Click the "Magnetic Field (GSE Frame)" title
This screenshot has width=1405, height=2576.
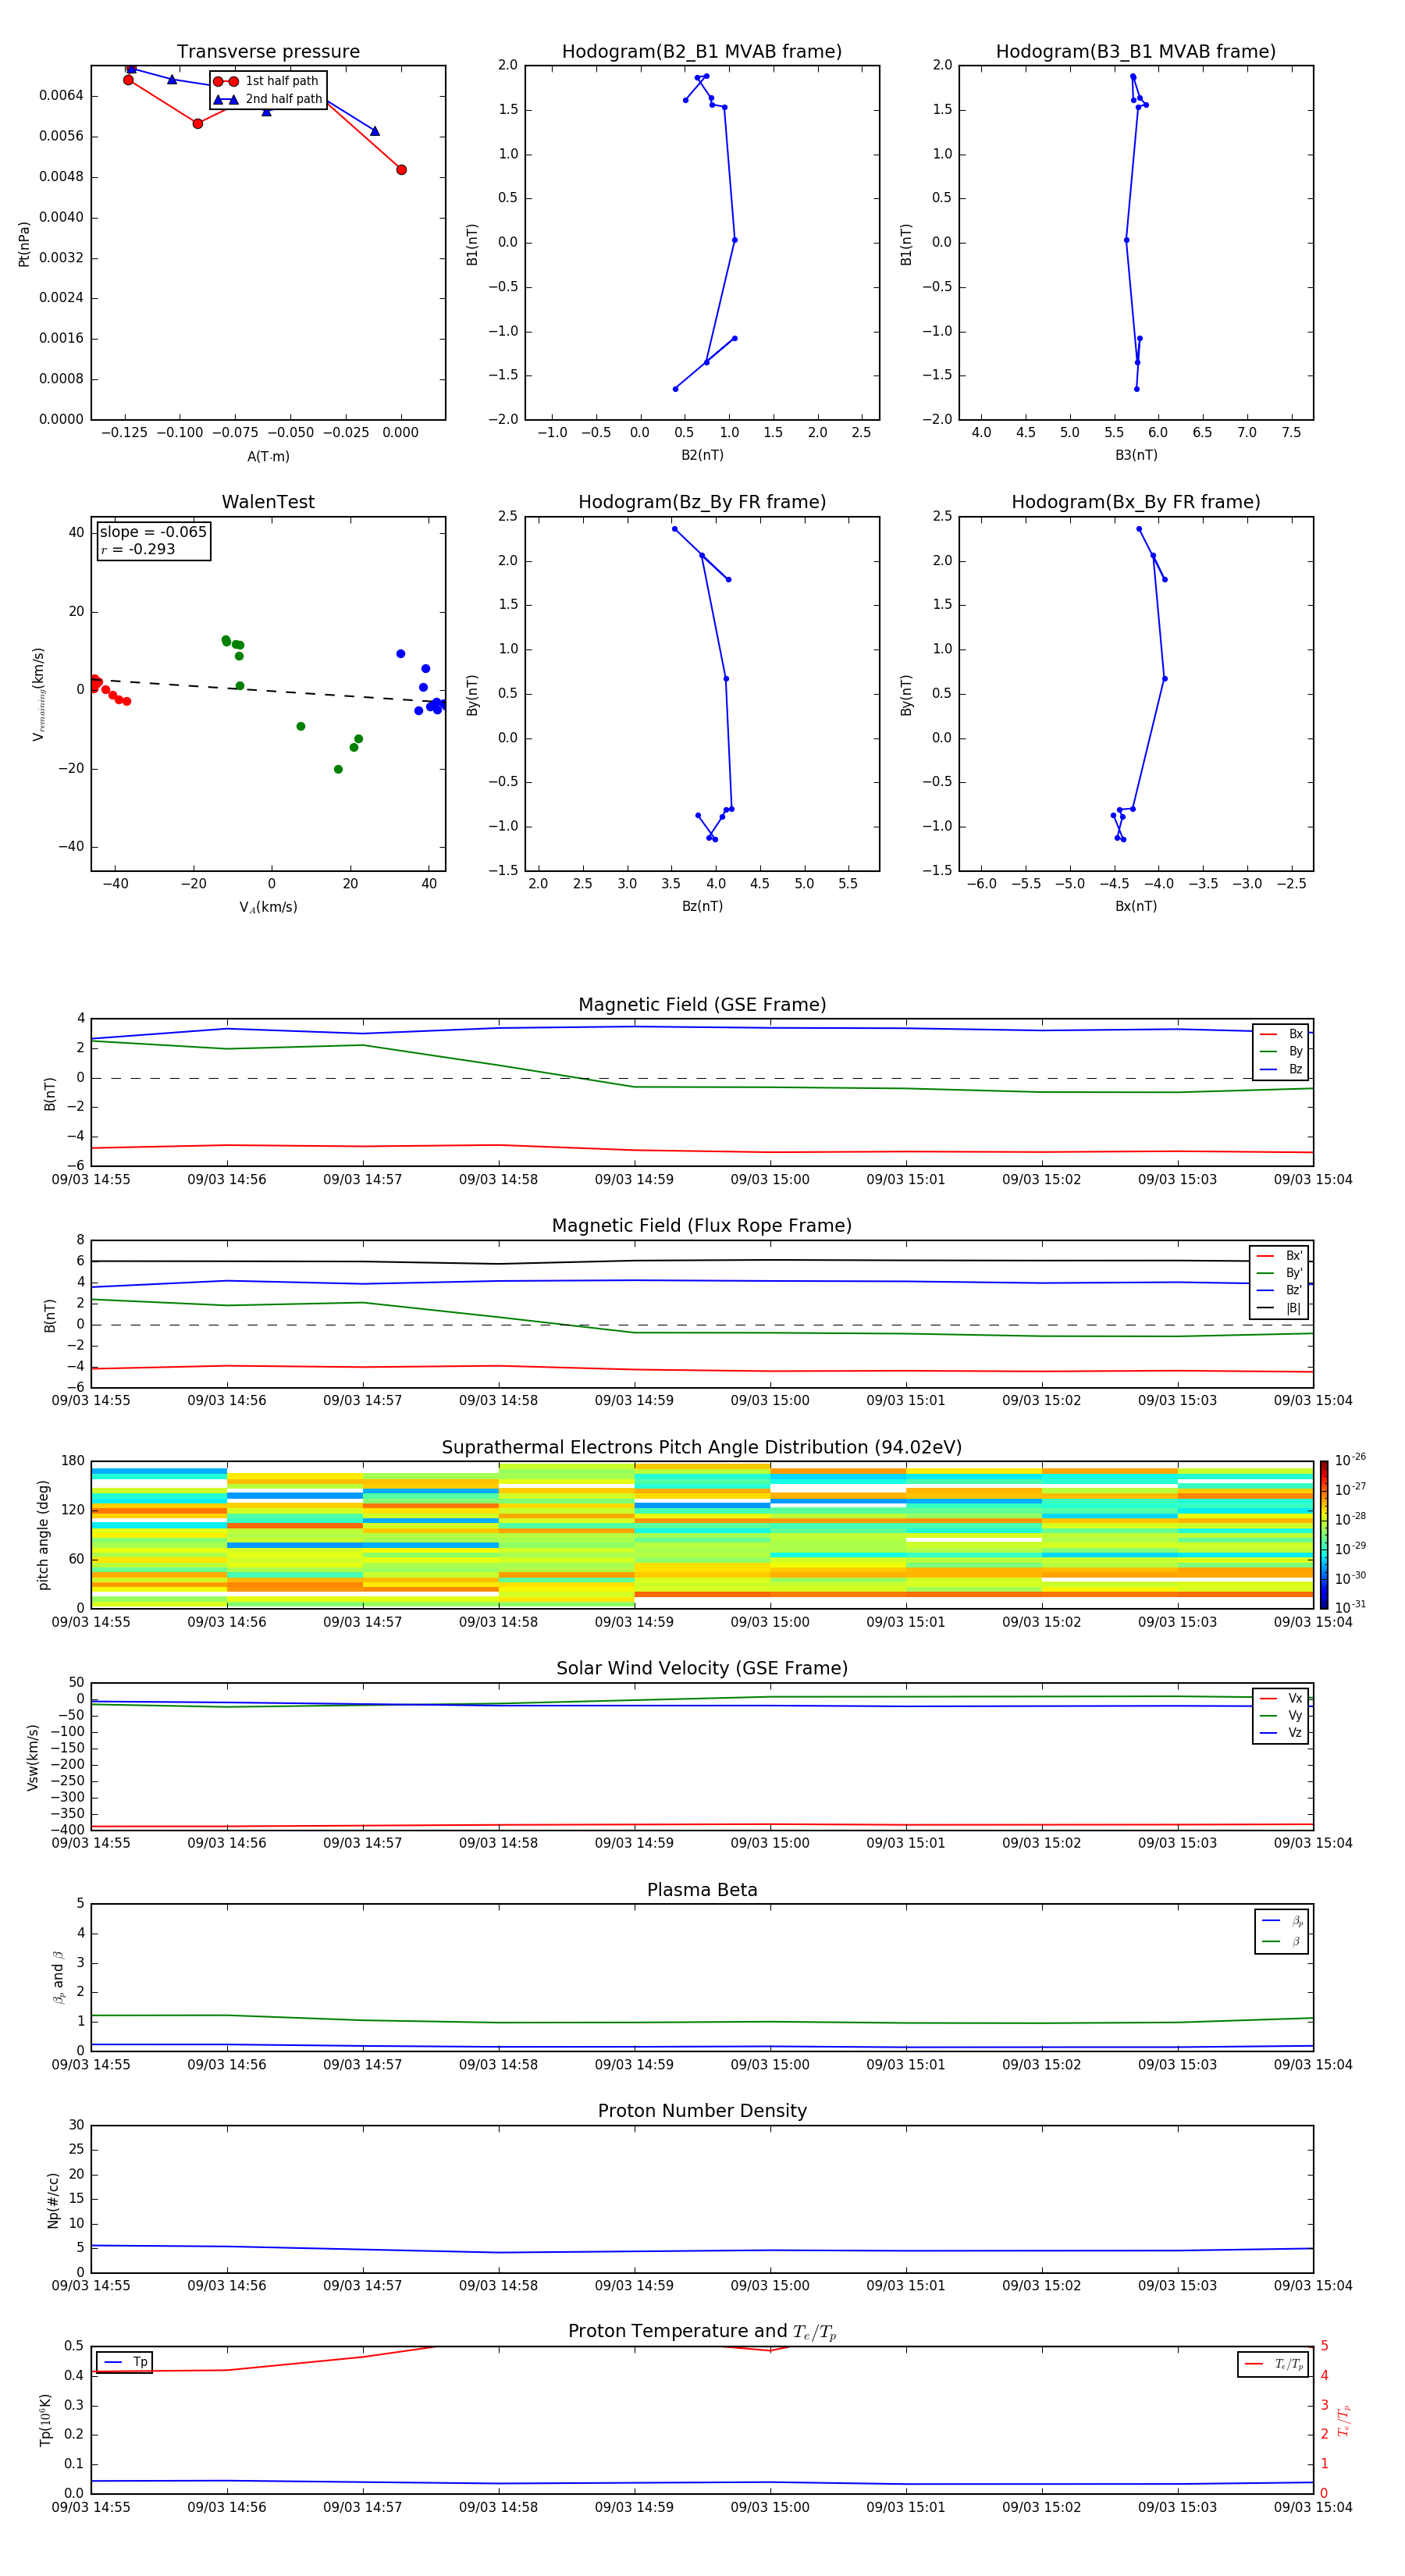coord(702,1005)
